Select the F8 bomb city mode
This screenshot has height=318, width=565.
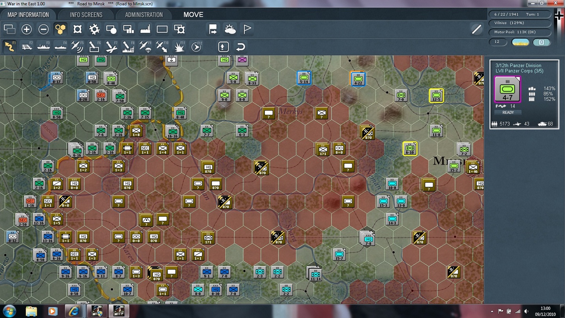tap(128, 47)
